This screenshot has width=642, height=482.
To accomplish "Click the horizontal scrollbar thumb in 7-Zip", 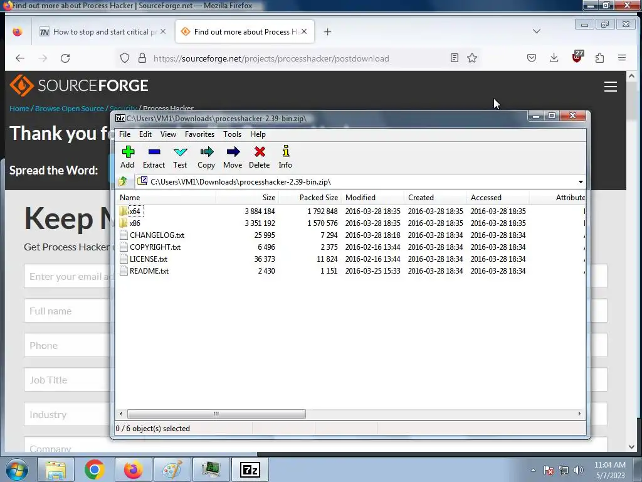I will [216, 414].
